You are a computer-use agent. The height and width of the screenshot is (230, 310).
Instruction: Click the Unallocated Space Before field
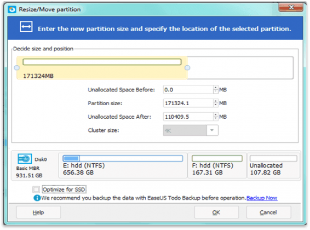point(188,90)
